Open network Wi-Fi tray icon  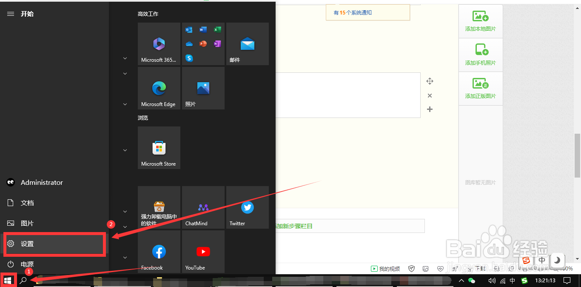click(503, 281)
